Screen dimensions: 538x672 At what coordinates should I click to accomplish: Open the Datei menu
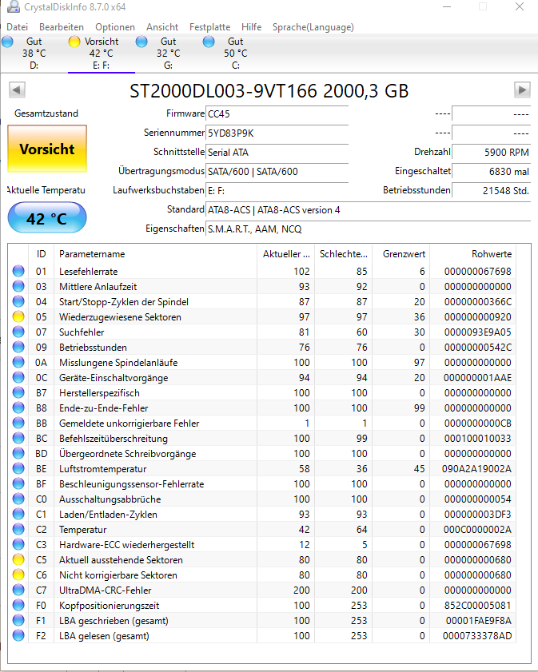(17, 27)
